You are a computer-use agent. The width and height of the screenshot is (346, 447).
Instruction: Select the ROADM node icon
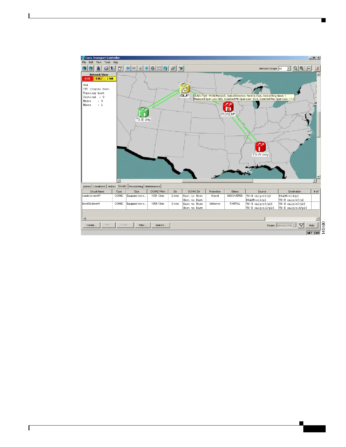click(228, 107)
